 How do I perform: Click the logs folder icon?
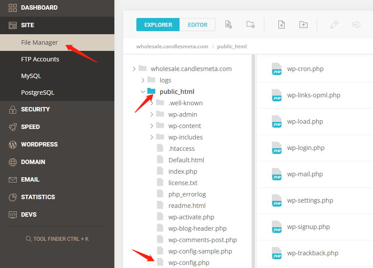click(151, 80)
